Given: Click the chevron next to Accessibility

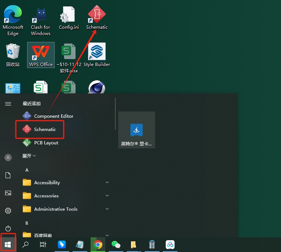Looking at the screenshot, I should 107,182.
